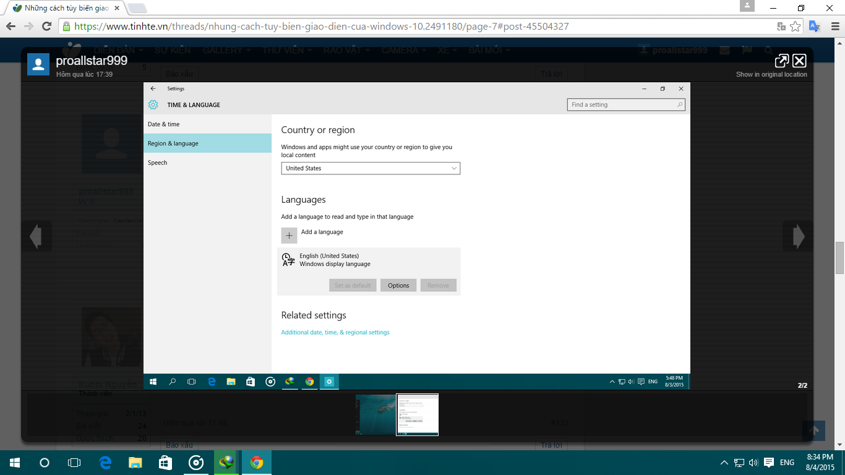This screenshot has height=475, width=845.
Task: Click the open-in-original-location arrow icon
Action: pos(781,61)
